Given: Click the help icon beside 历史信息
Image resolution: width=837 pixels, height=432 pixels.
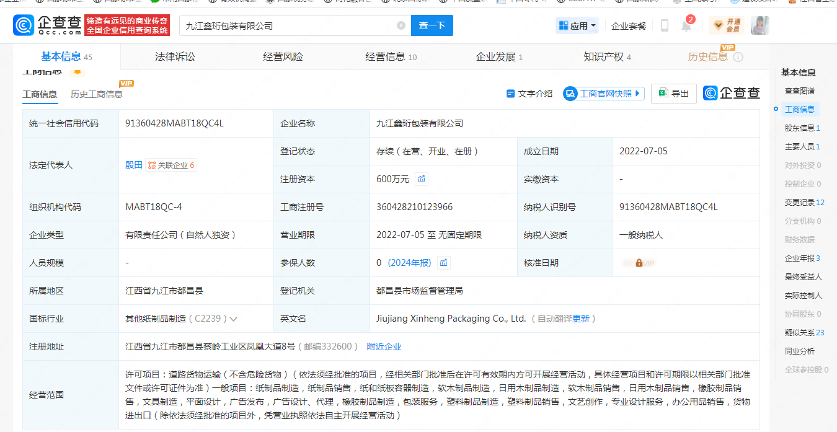Looking at the screenshot, I should [738, 57].
